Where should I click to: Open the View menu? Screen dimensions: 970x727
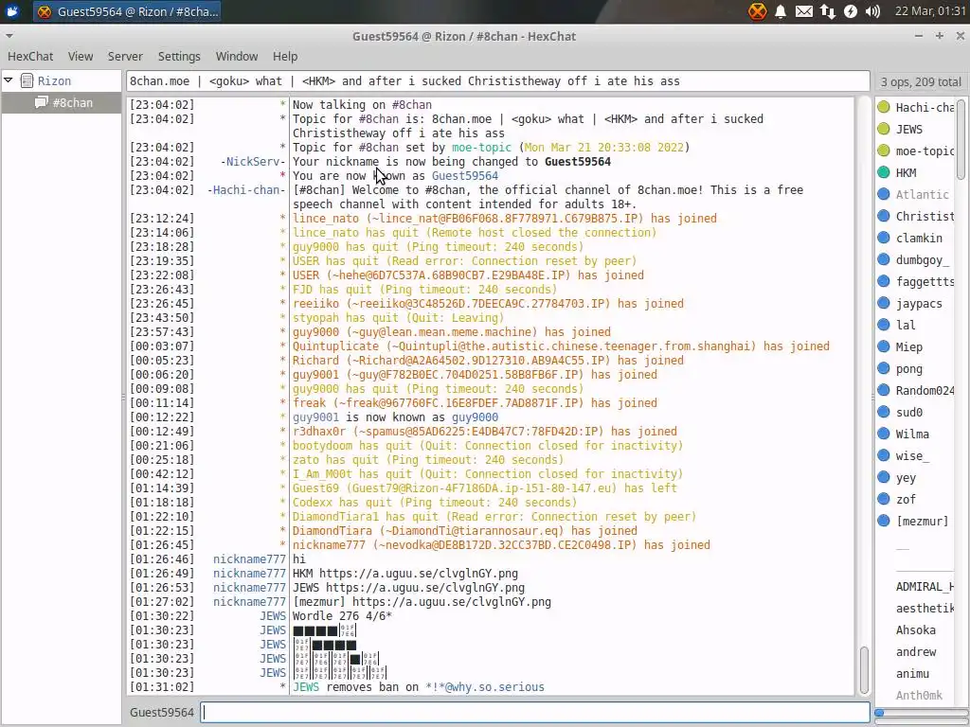[81, 56]
